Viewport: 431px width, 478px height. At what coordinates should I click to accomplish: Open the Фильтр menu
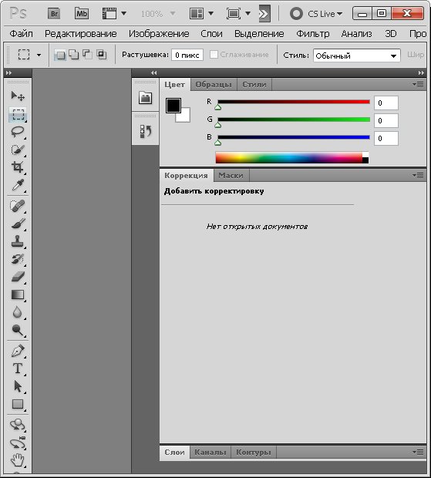click(313, 33)
